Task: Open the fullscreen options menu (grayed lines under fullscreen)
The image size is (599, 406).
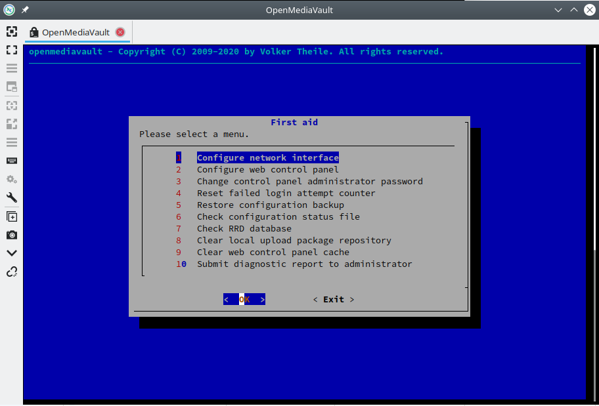Action: click(12, 68)
